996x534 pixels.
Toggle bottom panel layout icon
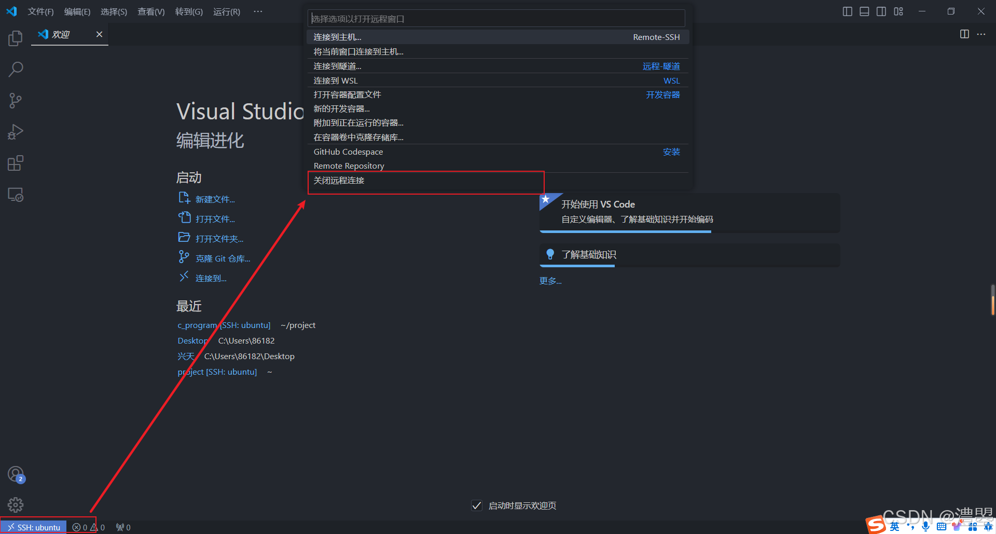(x=864, y=11)
